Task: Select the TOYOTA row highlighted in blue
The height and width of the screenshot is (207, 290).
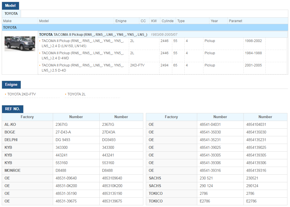Action: [145, 28]
